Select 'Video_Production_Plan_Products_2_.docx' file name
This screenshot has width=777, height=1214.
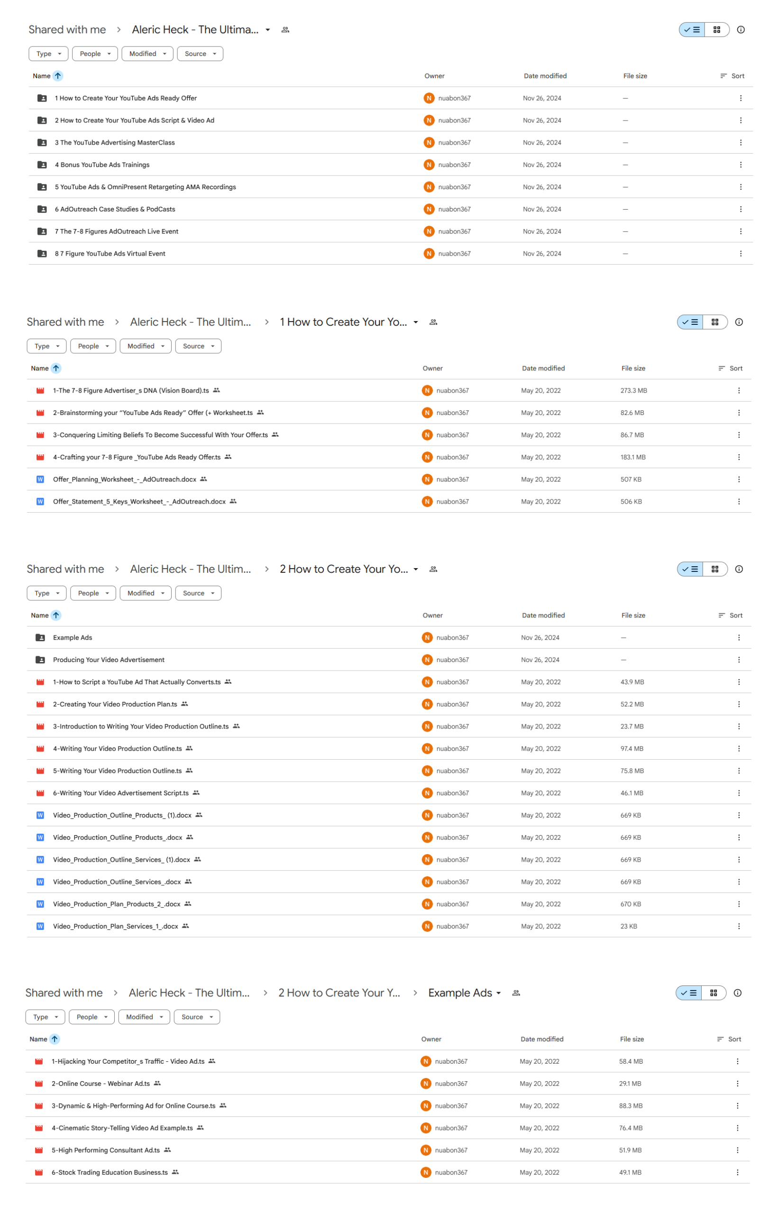tap(117, 904)
